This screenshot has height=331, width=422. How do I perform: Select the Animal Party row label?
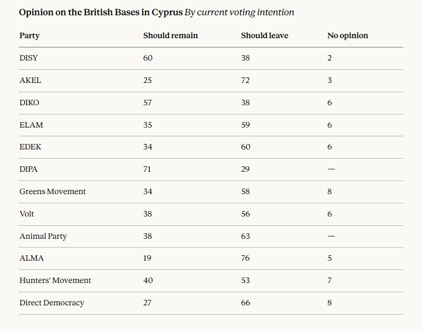[x=43, y=236]
